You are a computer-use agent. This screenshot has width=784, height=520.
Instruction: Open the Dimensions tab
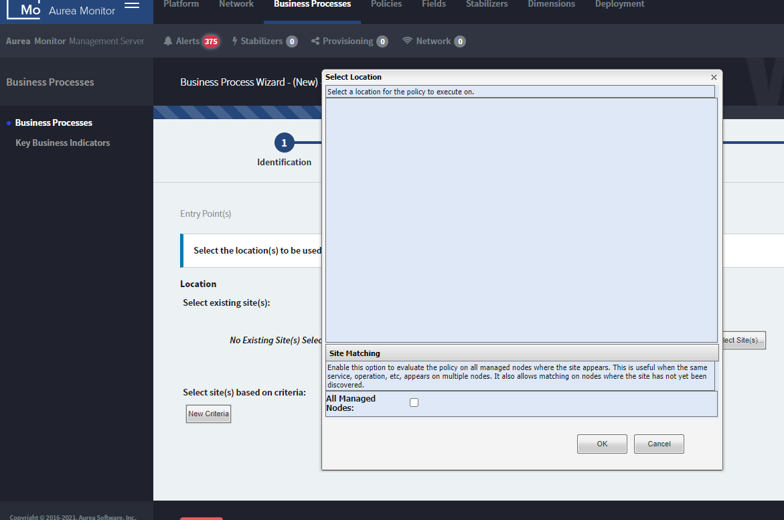point(551,4)
